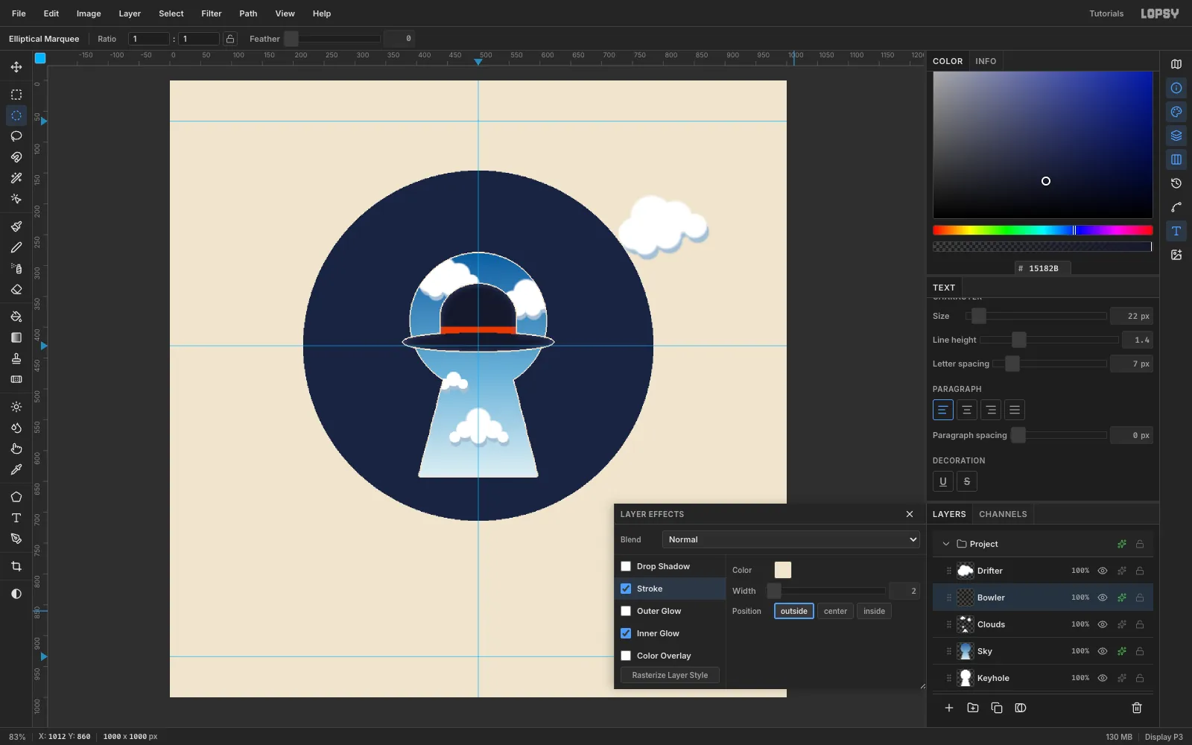The height and width of the screenshot is (745, 1192).
Task: Open the Color palette sidebar icon
Action: pos(1176,112)
